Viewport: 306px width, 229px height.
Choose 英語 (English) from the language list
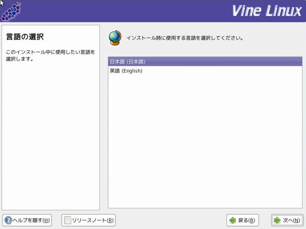pyautogui.click(x=126, y=71)
